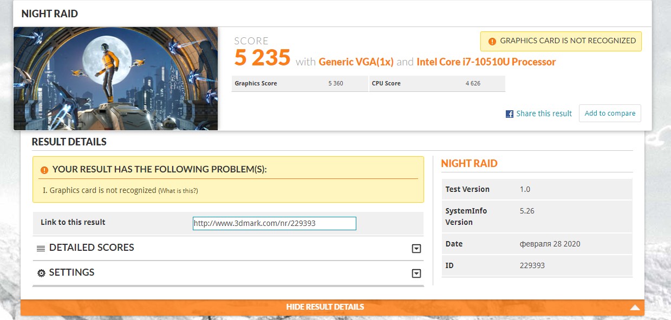Click the Graphics Score label
Viewport: 671px width, 320px height.
click(x=256, y=83)
